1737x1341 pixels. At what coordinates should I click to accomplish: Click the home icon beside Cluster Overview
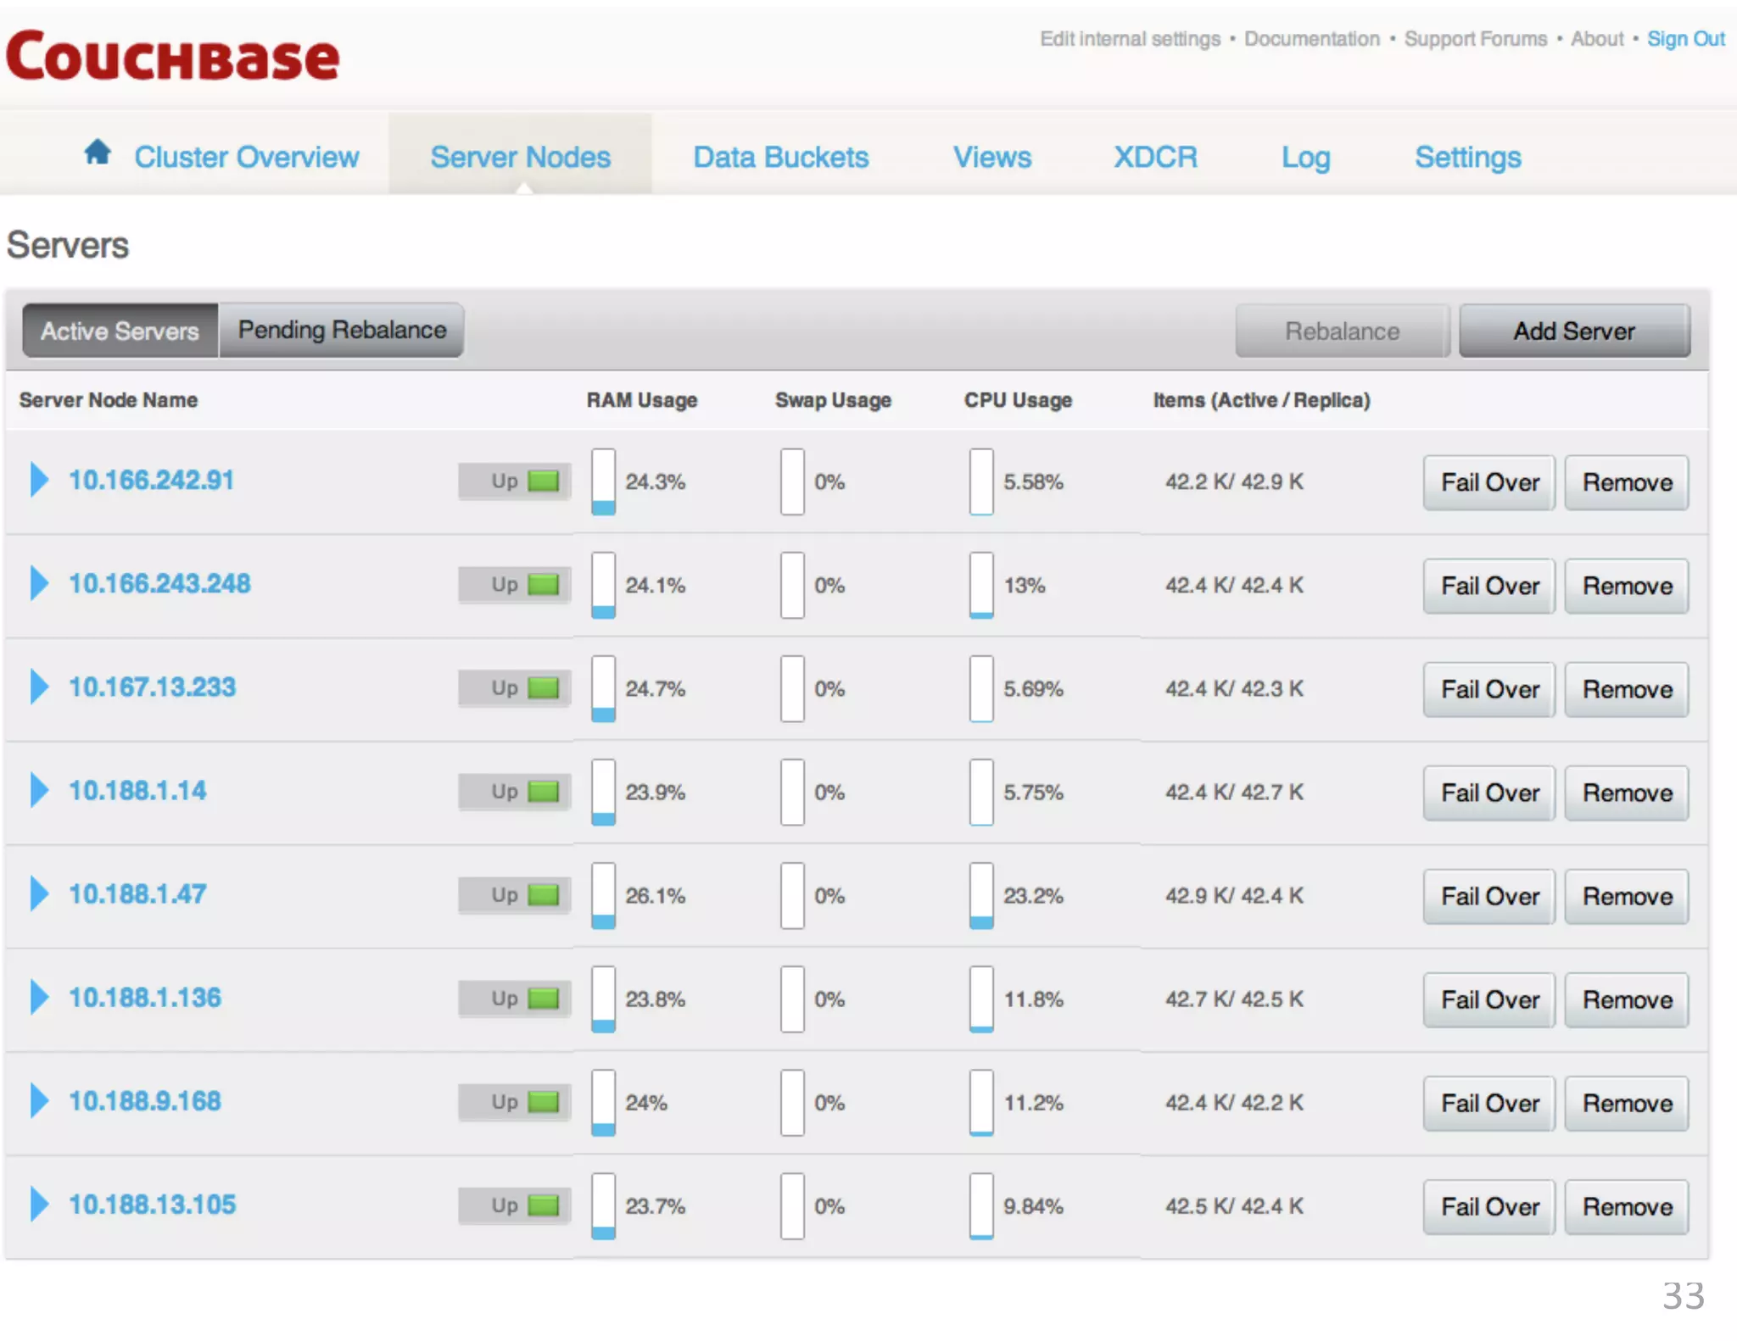(x=98, y=153)
